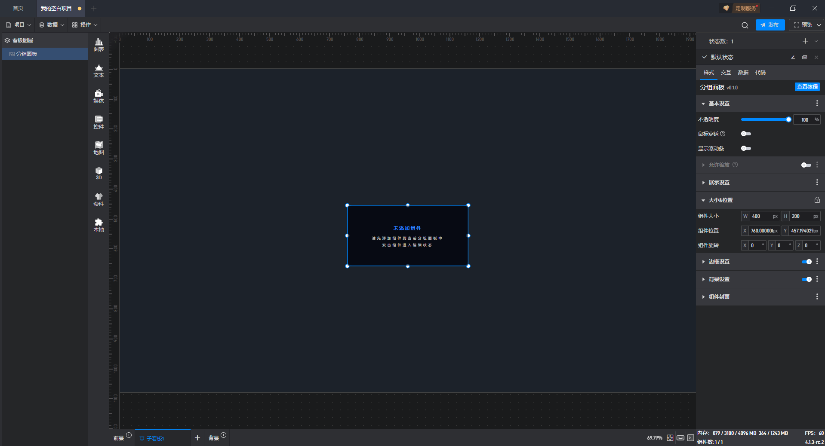Open a new project tab with plus
This screenshot has height=446, width=825.
point(94,9)
